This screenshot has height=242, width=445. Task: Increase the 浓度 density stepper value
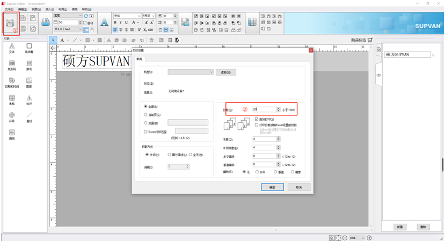(x=278, y=138)
